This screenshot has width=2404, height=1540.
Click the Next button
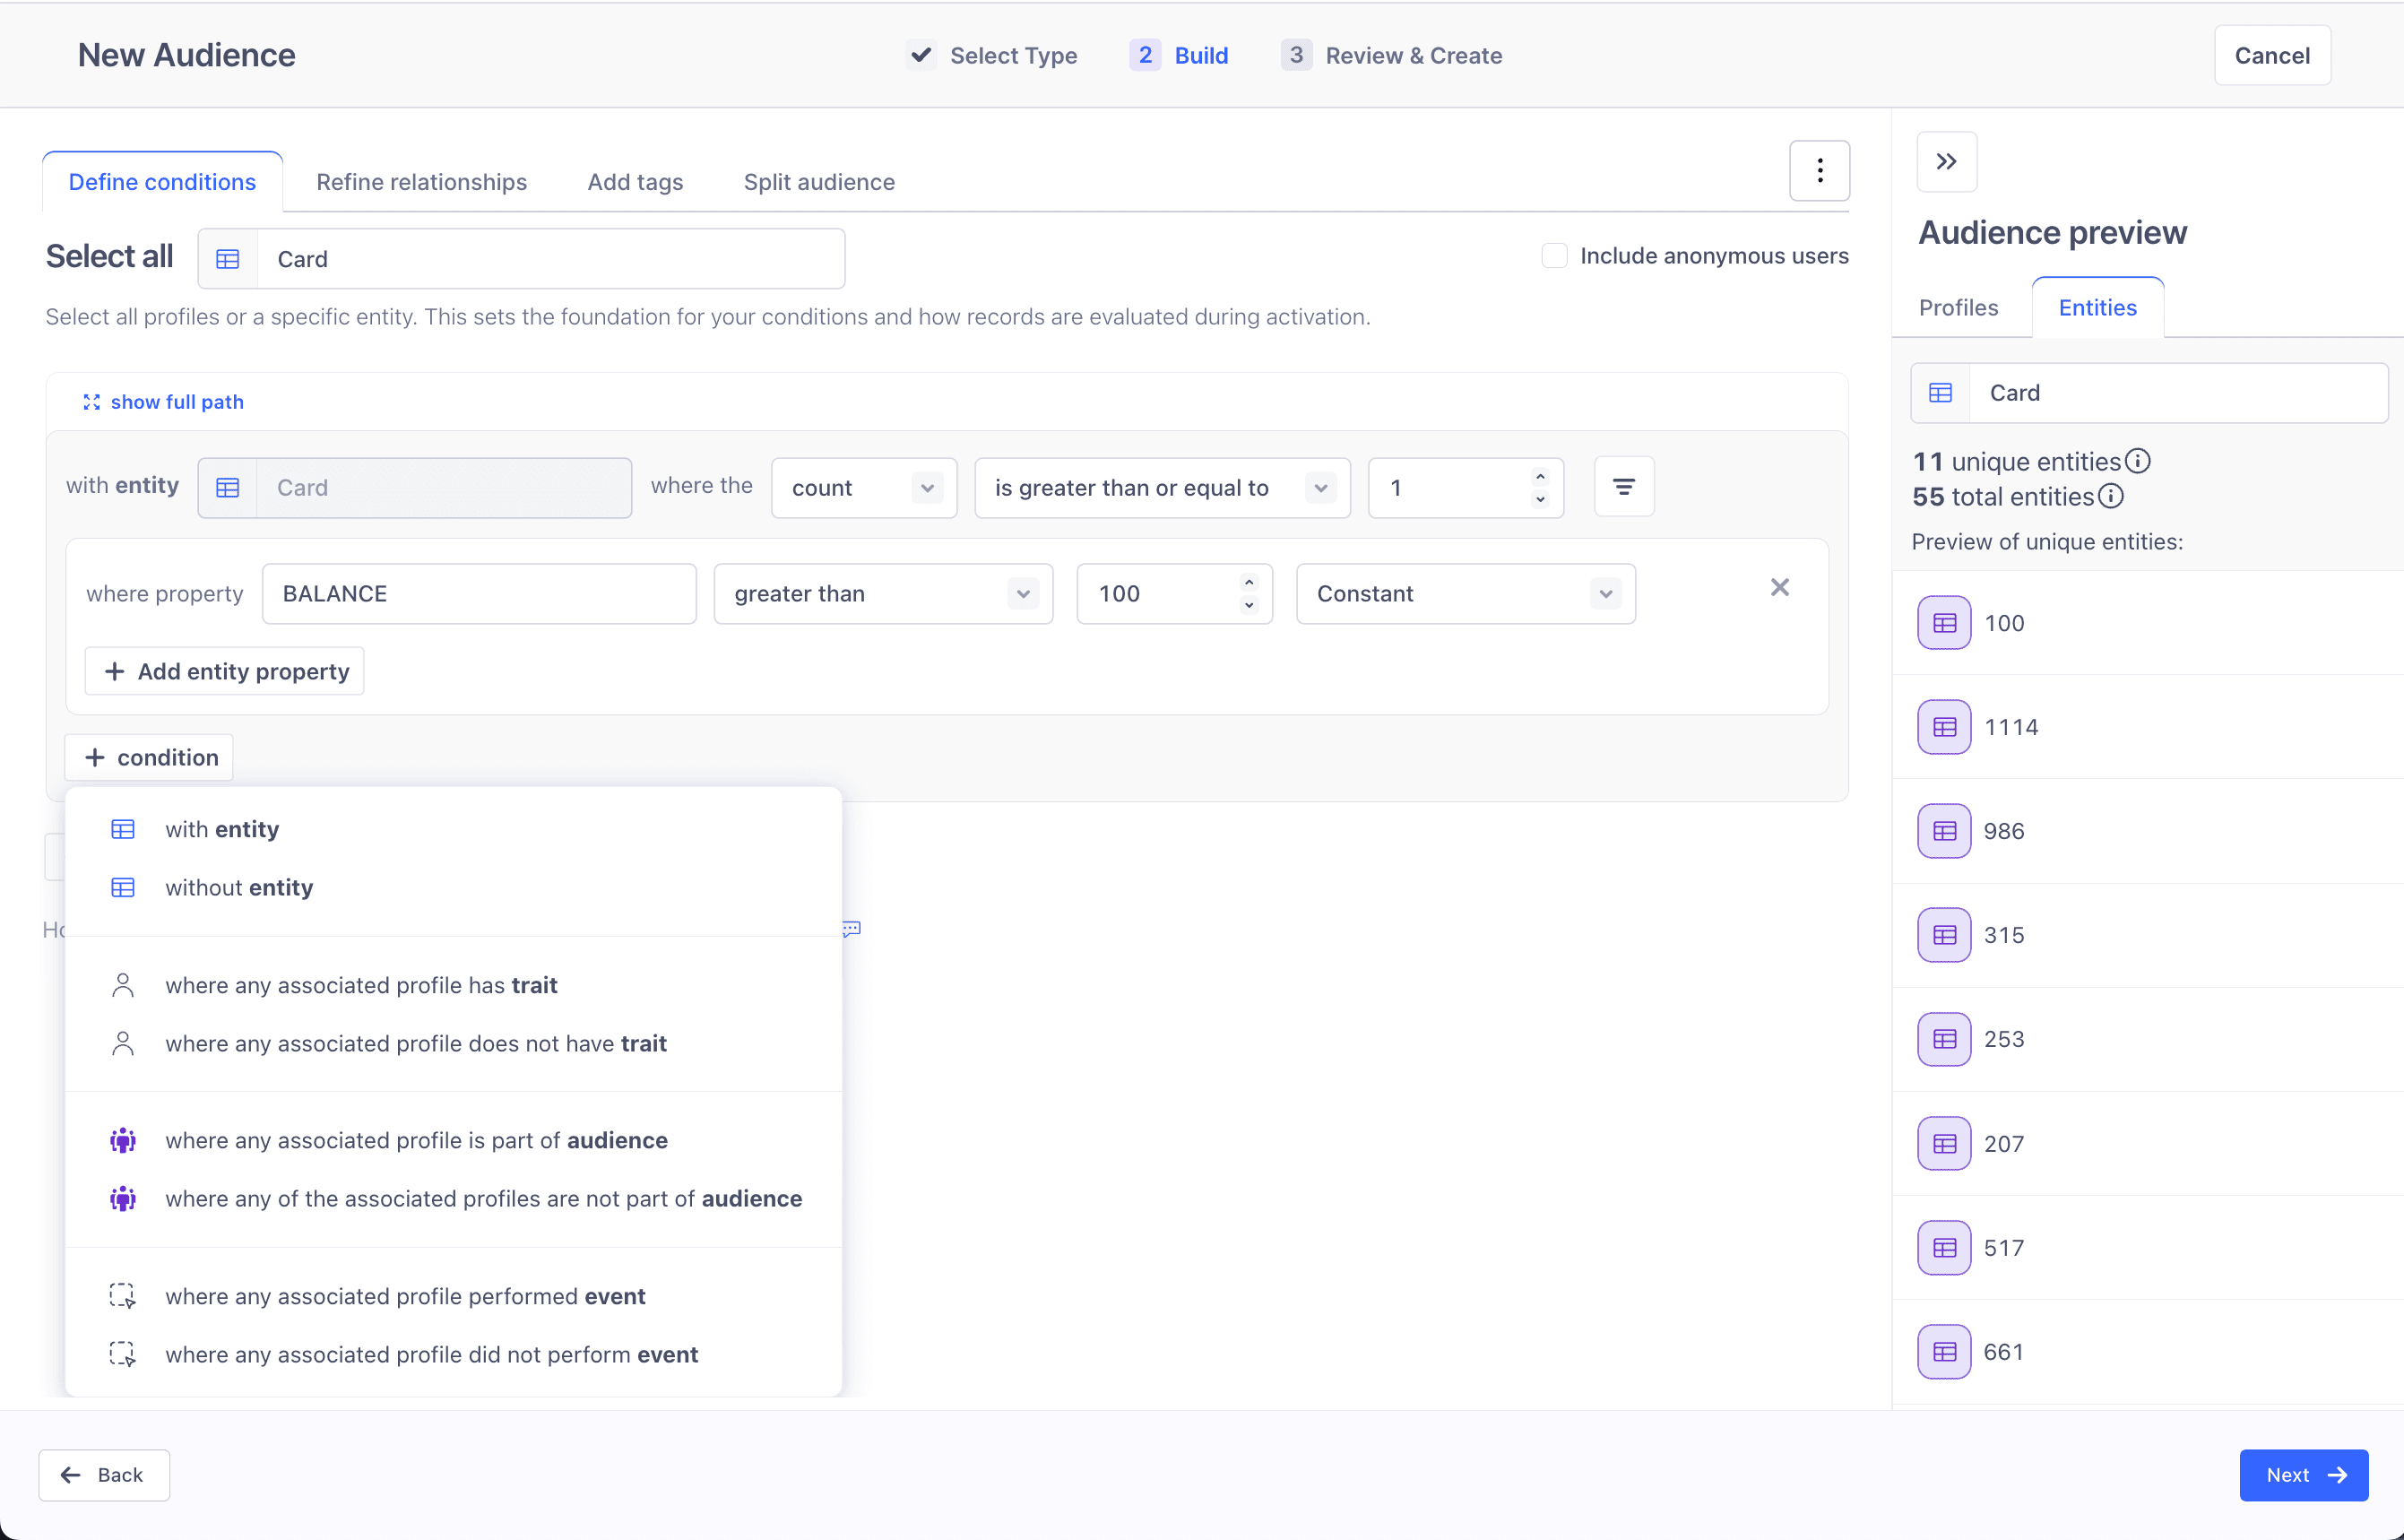point(2302,1475)
